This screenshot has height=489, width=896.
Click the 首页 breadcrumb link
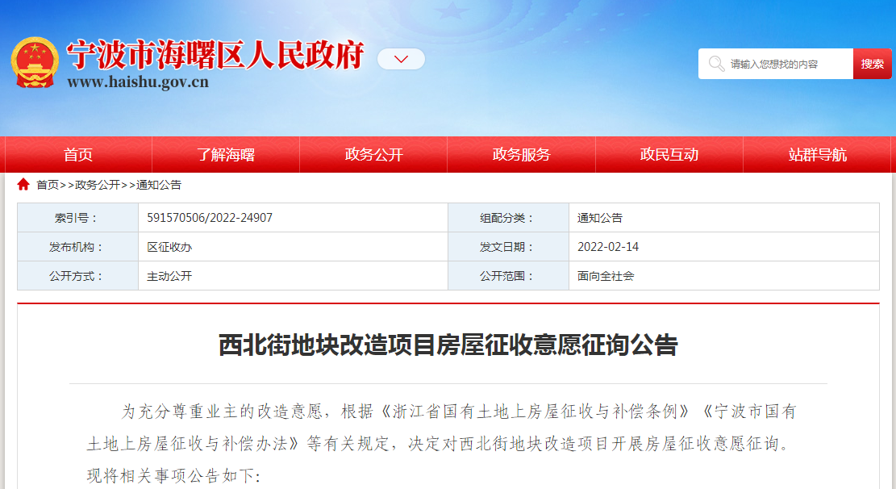pos(48,185)
